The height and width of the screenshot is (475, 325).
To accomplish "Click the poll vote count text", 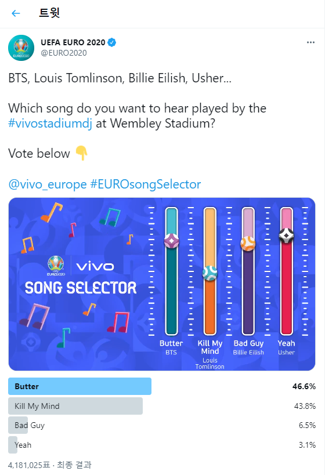I will (50, 465).
